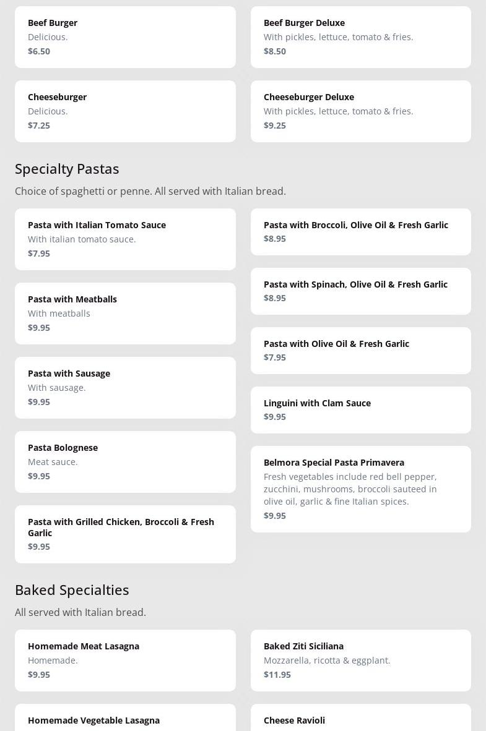Click the Baked Specialties section heading
Viewport: 486px width, 731px height.
[x=72, y=590]
